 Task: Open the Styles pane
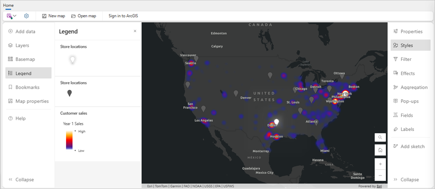(411, 45)
